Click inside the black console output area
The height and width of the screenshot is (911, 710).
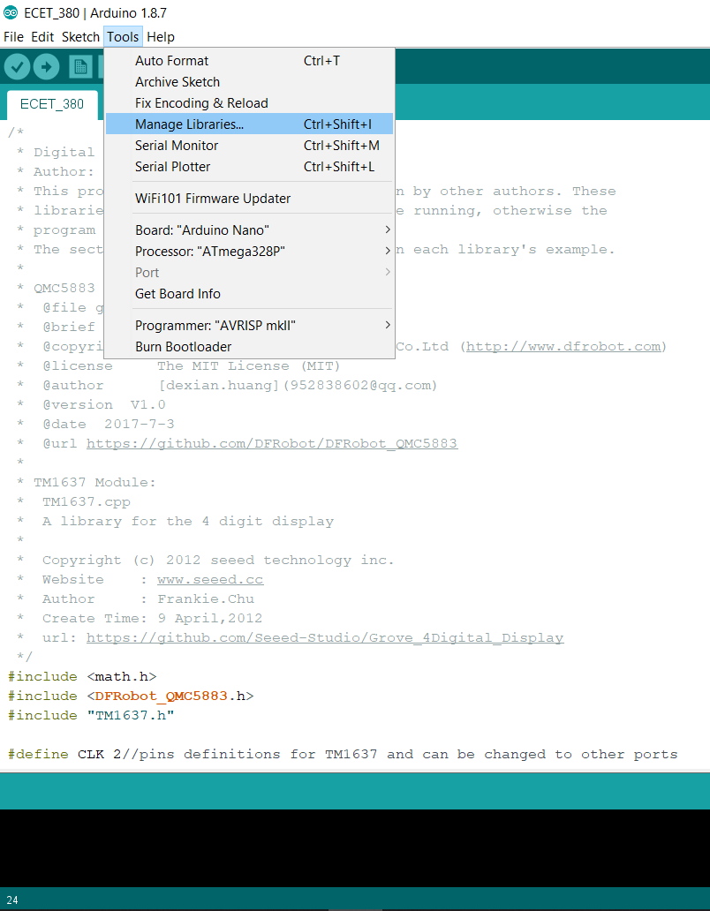[x=355, y=848]
